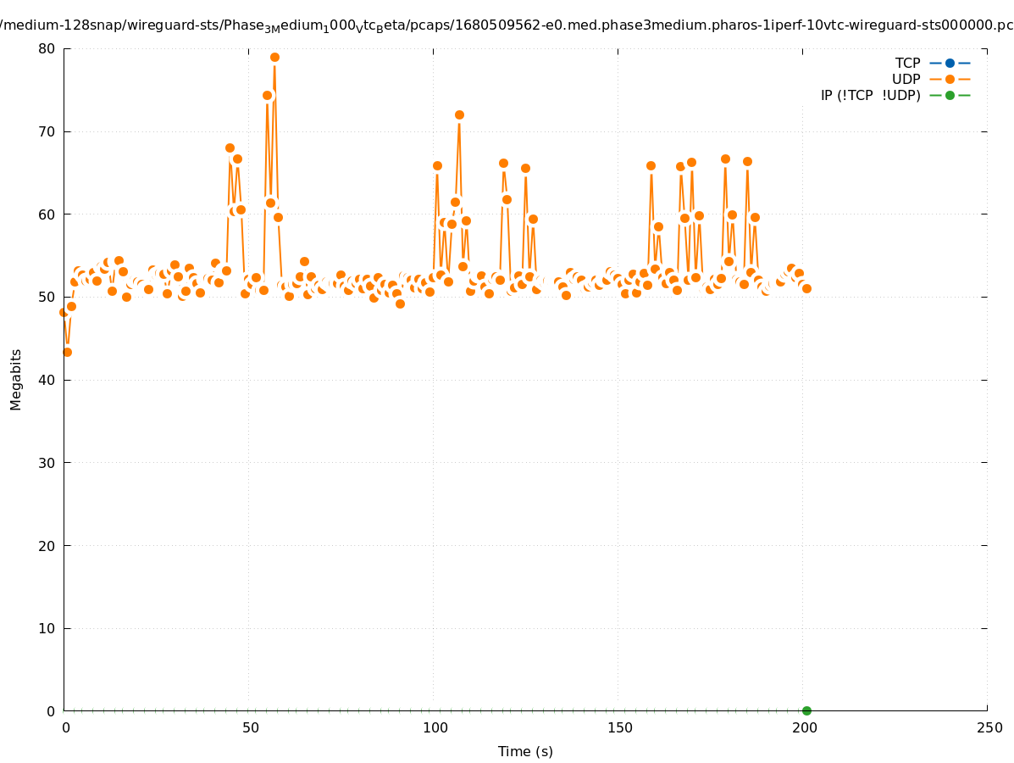The image size is (1014, 763).
Task: Click the Megabits y-axis title
Action: pyautogui.click(x=16, y=379)
